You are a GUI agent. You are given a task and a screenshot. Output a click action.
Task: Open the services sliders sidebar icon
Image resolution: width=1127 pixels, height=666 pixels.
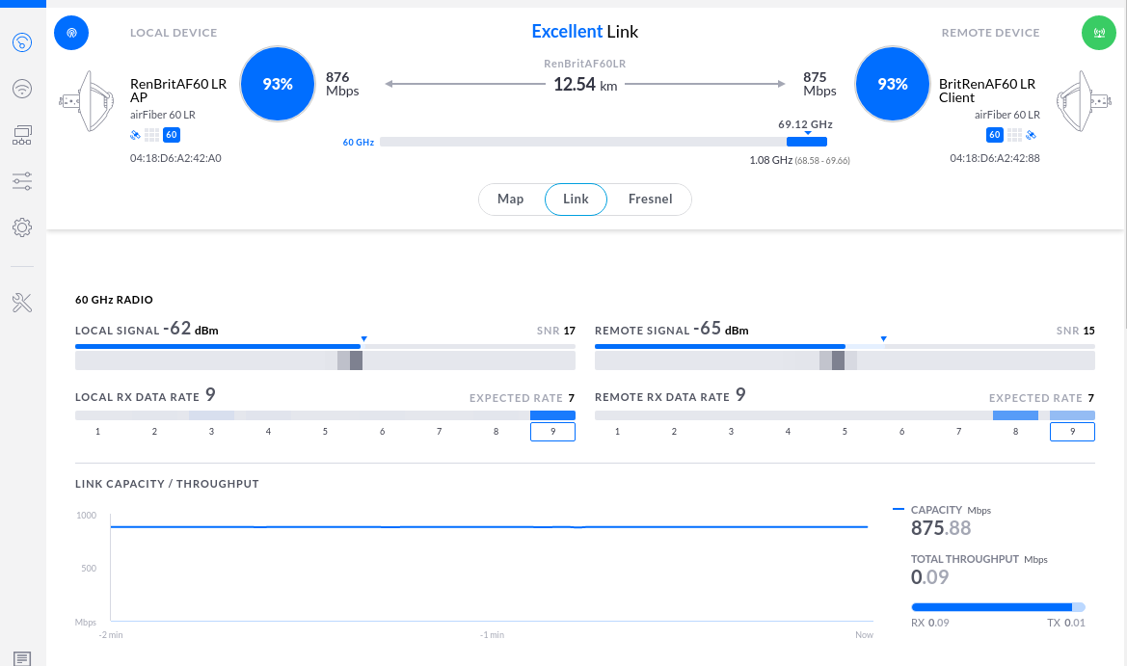22,181
